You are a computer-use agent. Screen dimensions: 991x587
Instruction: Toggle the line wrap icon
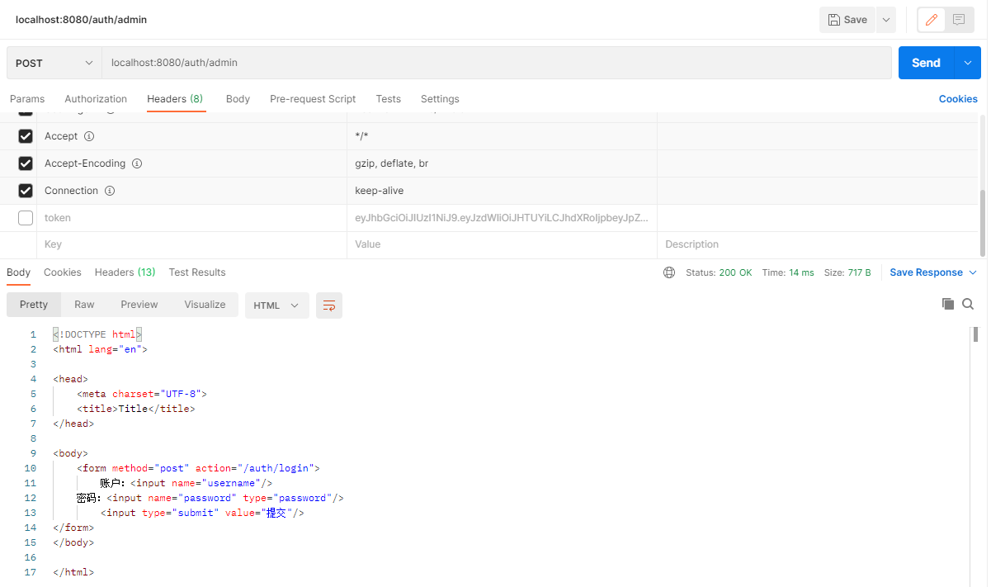tap(329, 305)
